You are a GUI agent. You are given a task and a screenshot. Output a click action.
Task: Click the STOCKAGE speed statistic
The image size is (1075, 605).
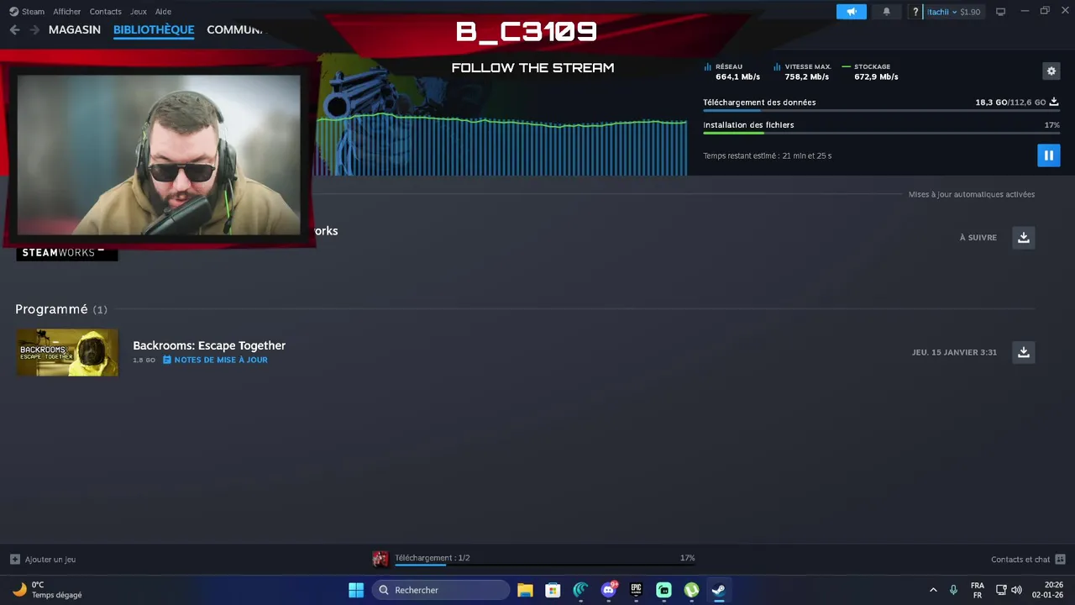(870, 71)
